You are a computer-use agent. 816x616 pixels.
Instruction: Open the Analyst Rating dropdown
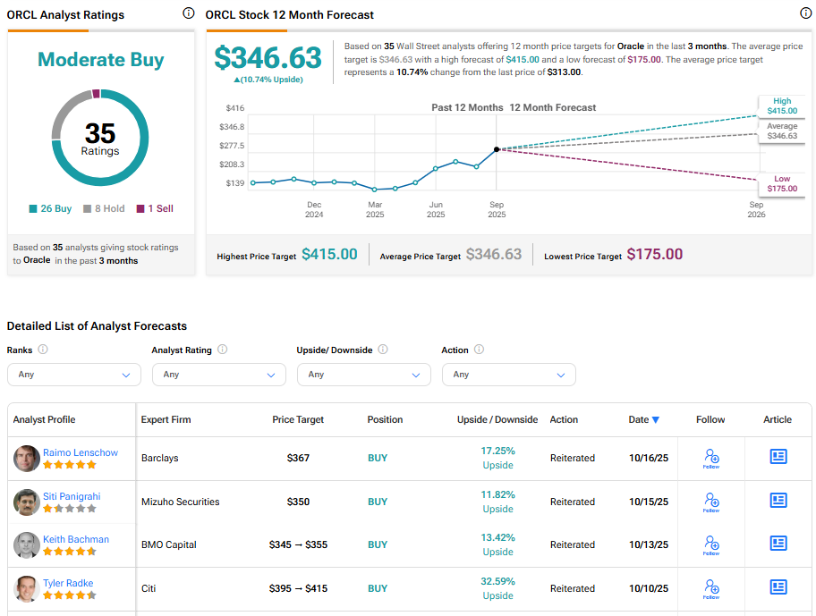[x=219, y=375]
